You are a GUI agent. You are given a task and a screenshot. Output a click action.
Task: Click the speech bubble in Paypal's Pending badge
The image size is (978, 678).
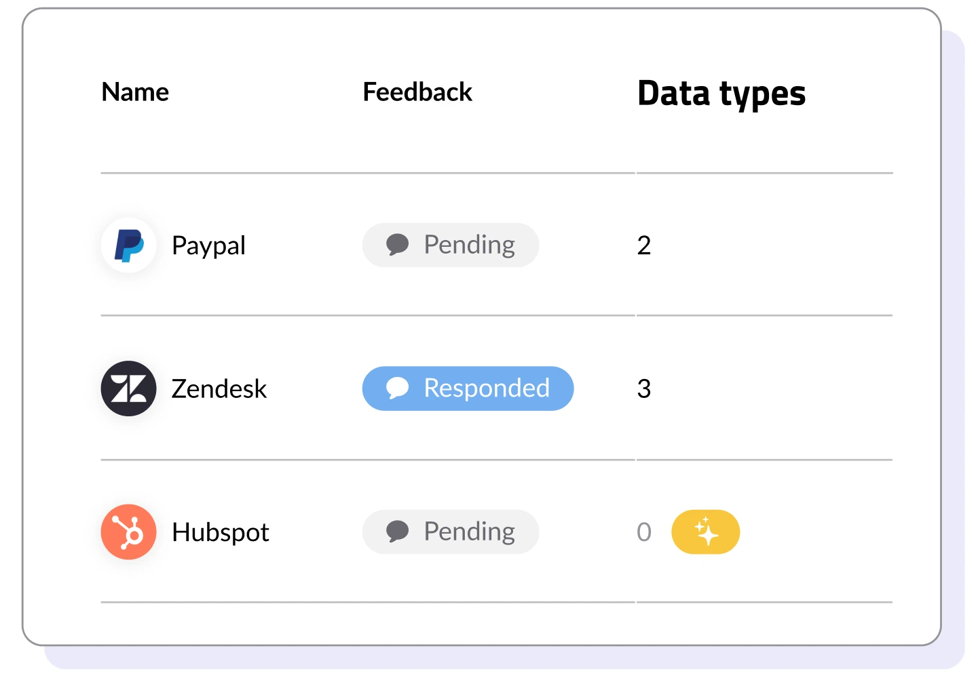pyautogui.click(x=397, y=245)
